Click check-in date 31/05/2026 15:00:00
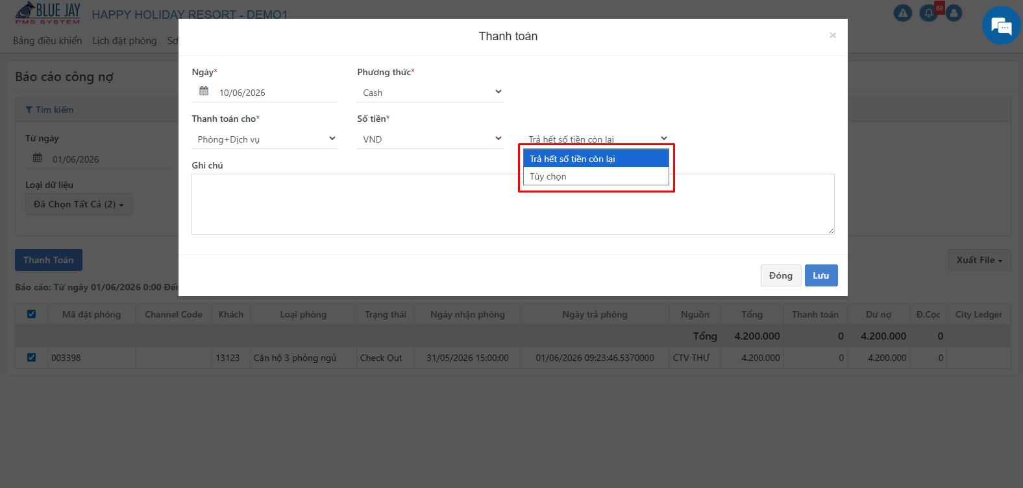The height and width of the screenshot is (488, 1023). 467,358
